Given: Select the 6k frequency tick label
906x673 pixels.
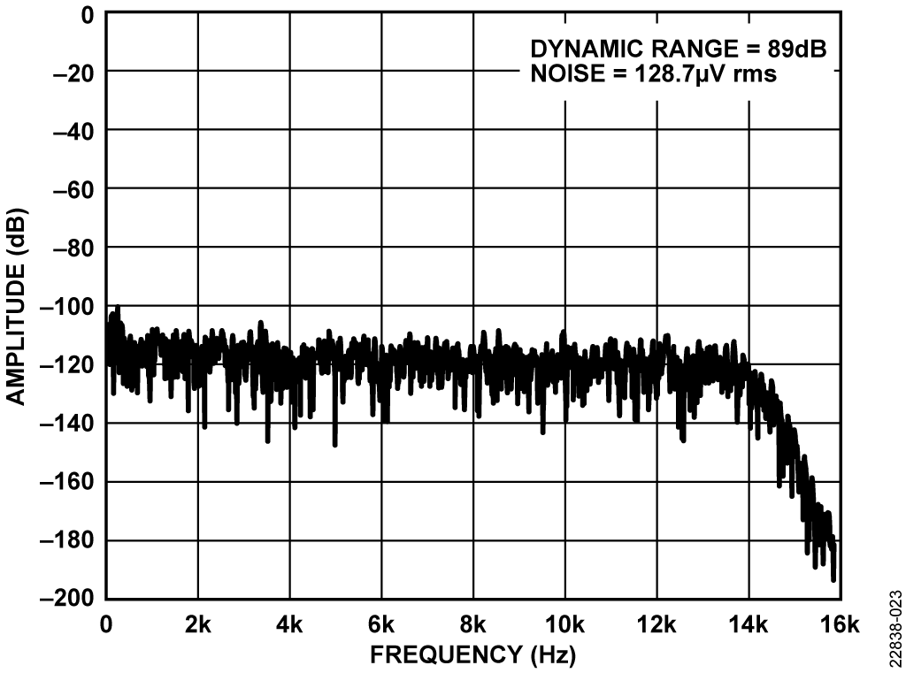Looking at the screenshot, I should tap(381, 624).
